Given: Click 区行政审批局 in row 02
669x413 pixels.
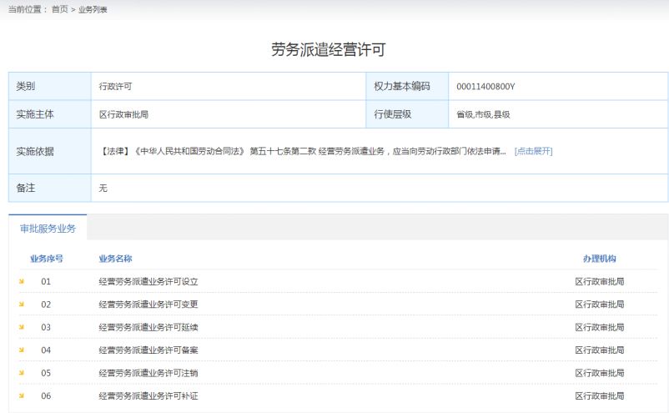Looking at the screenshot, I should (600, 305).
